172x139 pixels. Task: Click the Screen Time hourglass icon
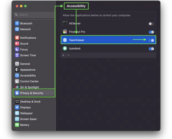coord(17,55)
